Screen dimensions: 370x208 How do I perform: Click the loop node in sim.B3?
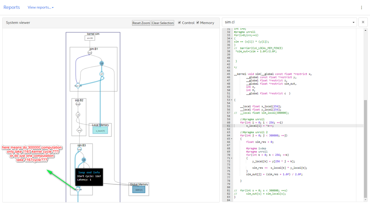pos(79,149)
